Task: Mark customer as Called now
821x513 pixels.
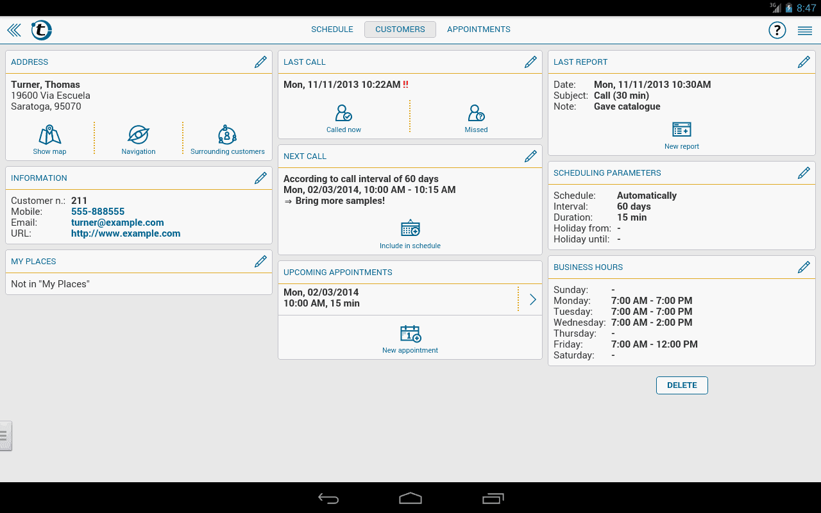Action: point(344,119)
